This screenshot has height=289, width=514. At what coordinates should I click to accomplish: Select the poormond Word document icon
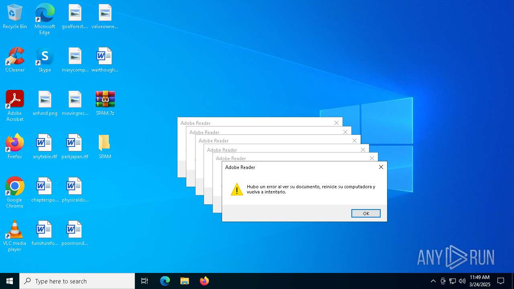click(75, 234)
